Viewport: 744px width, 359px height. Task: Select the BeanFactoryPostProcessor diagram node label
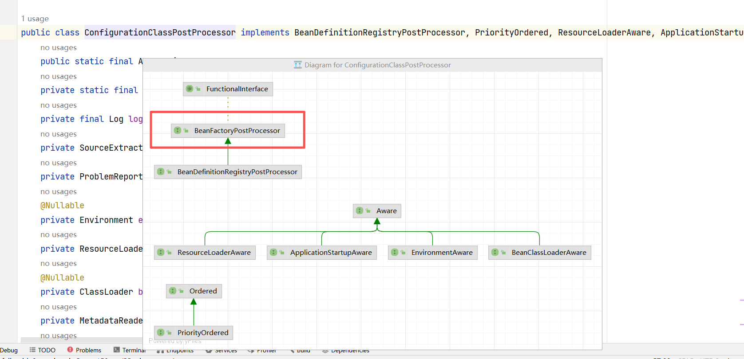point(237,130)
